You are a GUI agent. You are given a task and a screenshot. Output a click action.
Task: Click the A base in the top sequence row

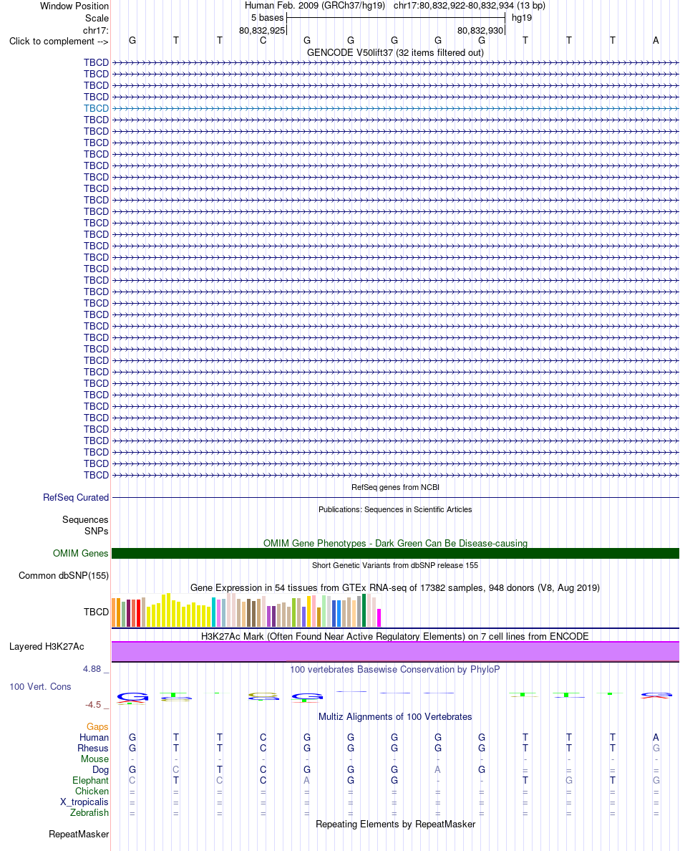pos(656,41)
